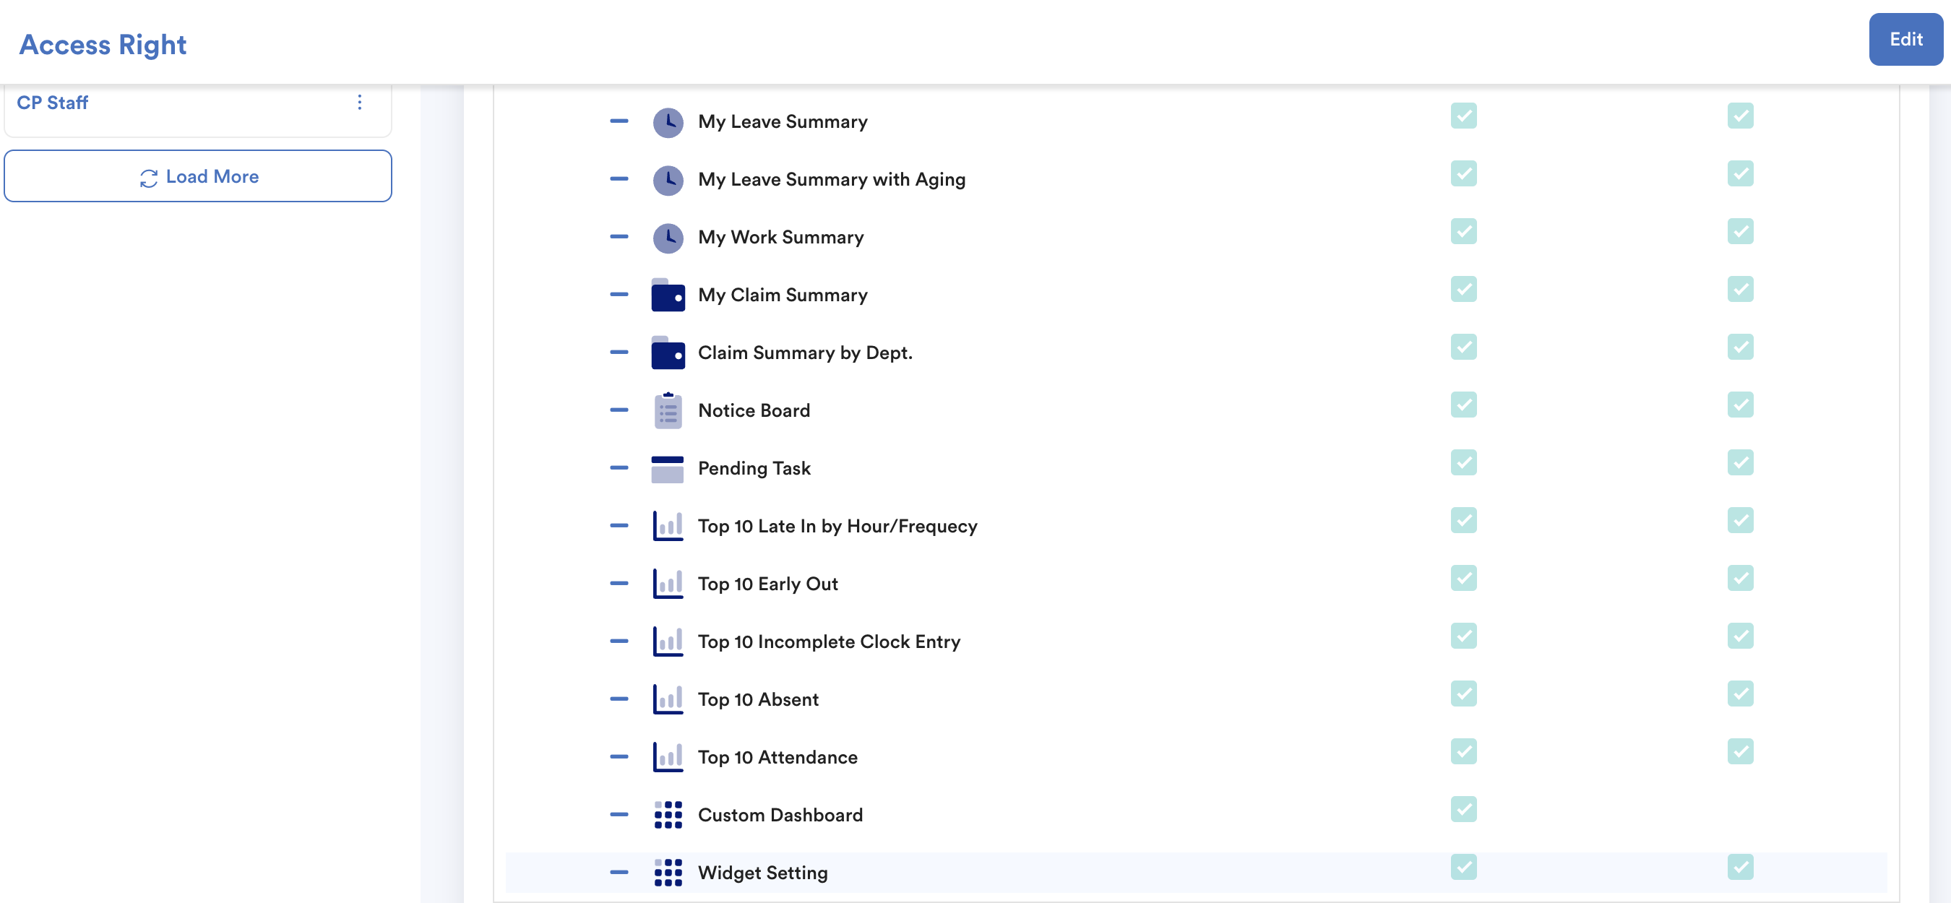The width and height of the screenshot is (1951, 903).
Task: Toggle the Custom Dashboard checkbox
Action: tap(1463, 809)
